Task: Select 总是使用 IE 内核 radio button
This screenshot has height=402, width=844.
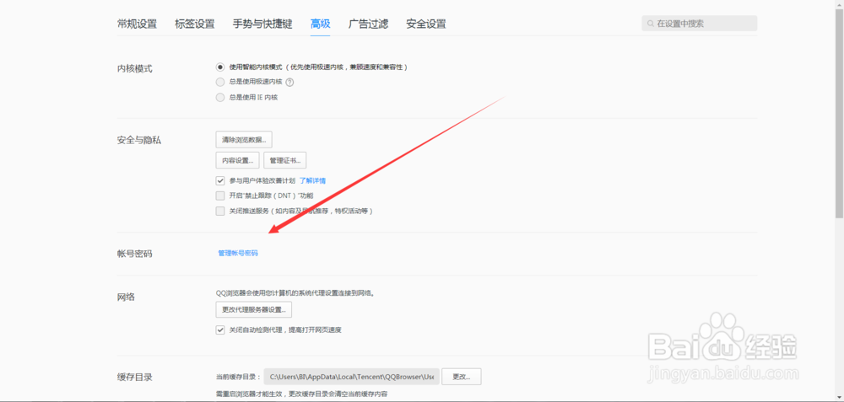Action: coord(219,97)
